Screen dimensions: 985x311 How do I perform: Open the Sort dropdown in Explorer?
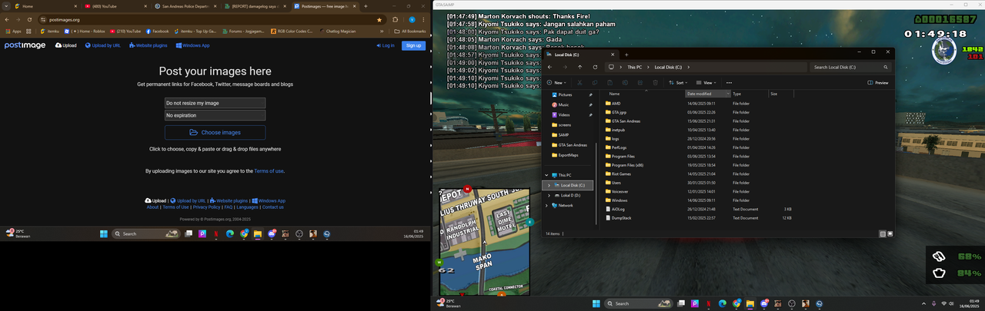pos(677,82)
